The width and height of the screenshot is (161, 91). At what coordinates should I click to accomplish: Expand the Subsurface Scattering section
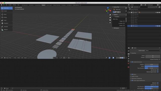click(131, 79)
